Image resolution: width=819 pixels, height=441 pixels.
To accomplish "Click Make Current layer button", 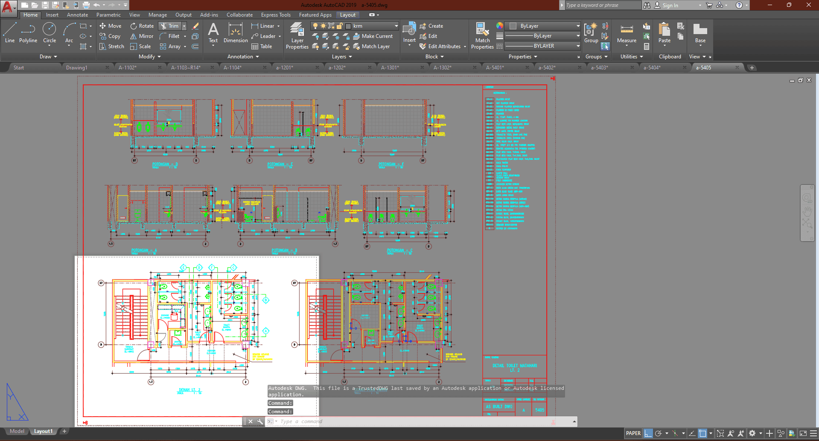I will click(373, 36).
